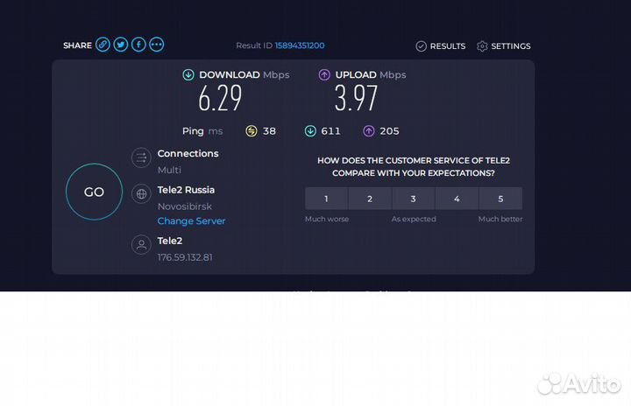Screen dimensions: 631x406
Task: Click the download arrow icon
Action: [x=188, y=75]
